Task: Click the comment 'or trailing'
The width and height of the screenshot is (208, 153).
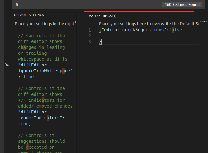Action: [32, 53]
